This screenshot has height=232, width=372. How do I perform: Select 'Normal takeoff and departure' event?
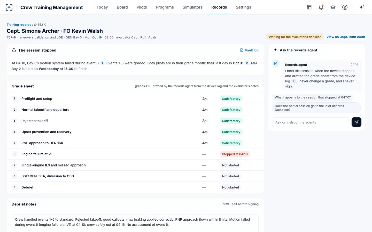coord(135,110)
